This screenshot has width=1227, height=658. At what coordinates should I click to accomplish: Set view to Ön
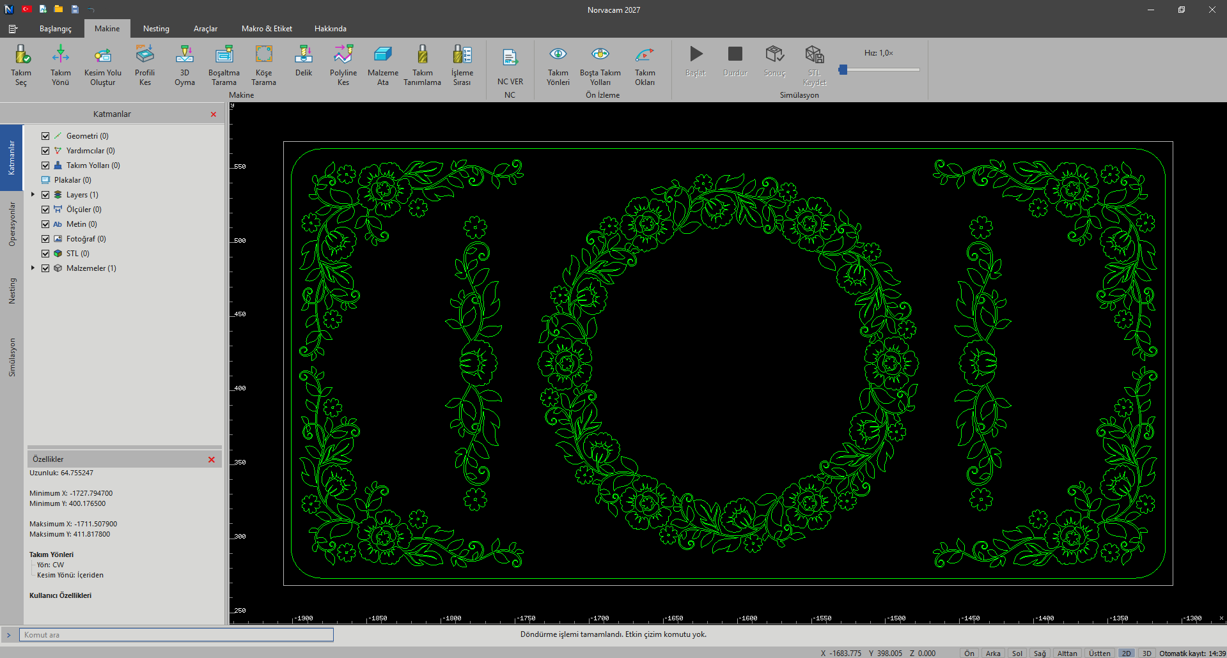coord(969,653)
